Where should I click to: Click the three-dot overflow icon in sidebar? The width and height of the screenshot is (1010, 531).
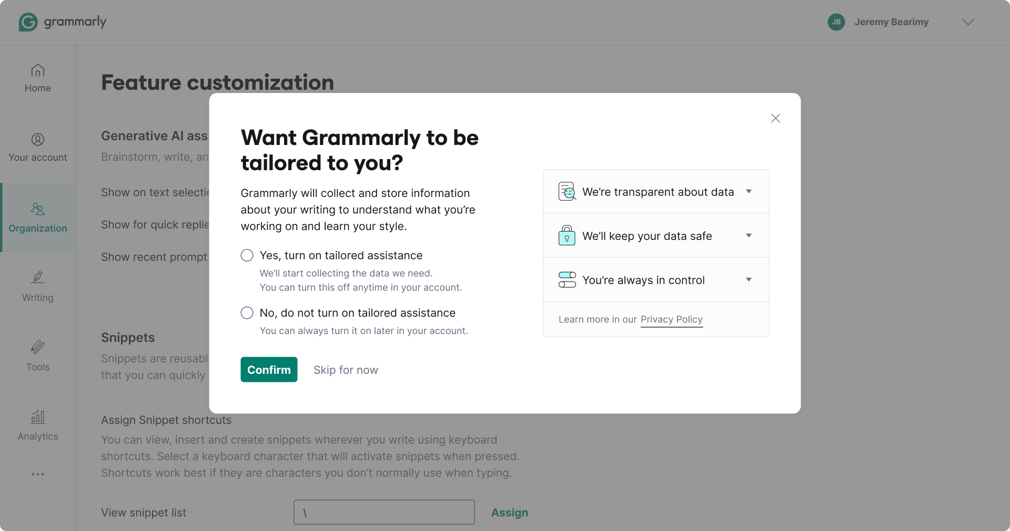point(37,474)
